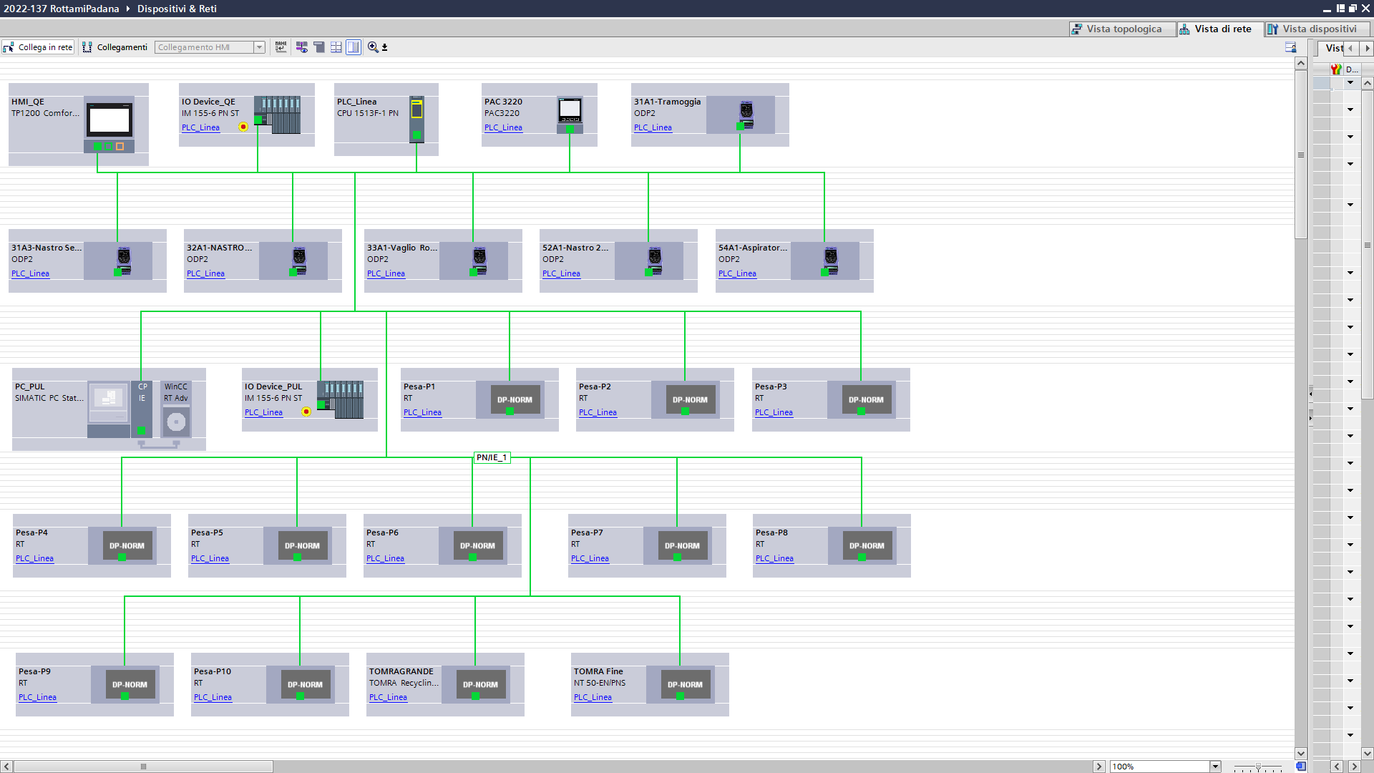This screenshot has width=1374, height=773.
Task: Click the canvas scroll up arrow
Action: click(1301, 64)
